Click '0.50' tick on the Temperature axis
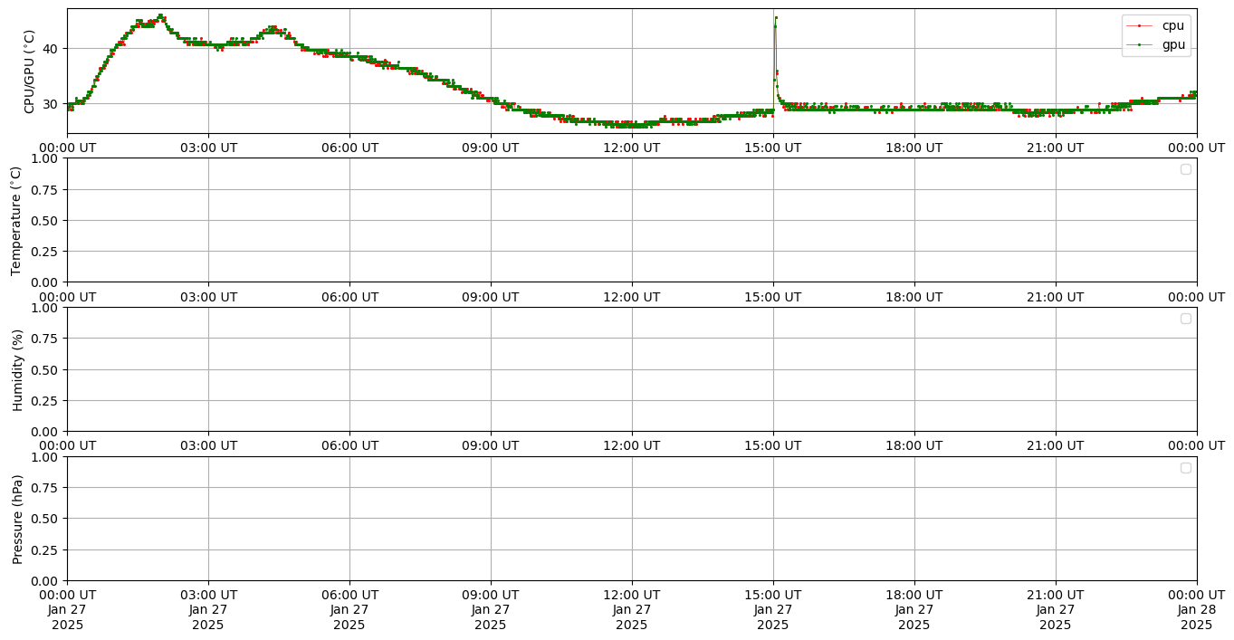 (x=46, y=220)
